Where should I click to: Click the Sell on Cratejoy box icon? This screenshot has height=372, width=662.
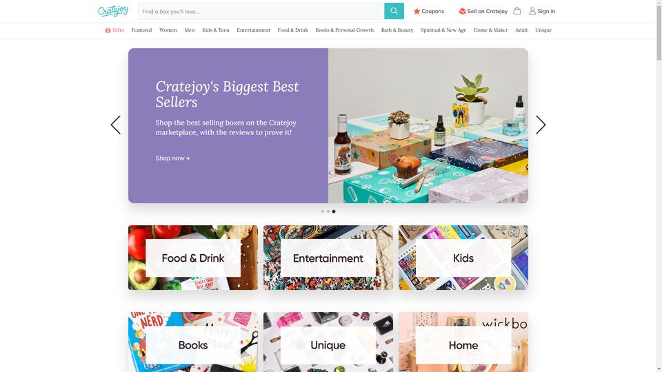(462, 12)
